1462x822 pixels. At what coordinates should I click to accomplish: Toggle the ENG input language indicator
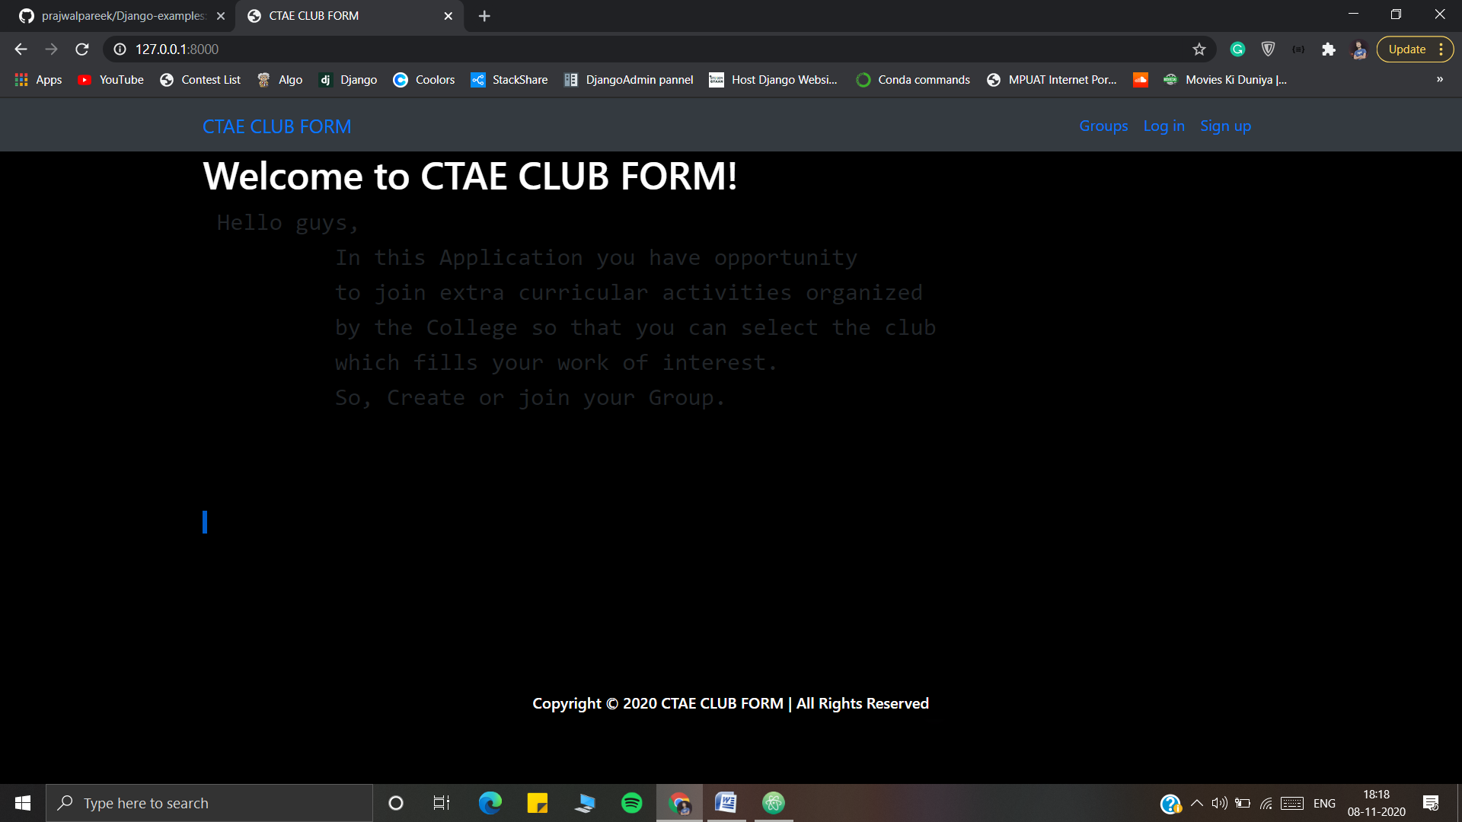tap(1324, 803)
